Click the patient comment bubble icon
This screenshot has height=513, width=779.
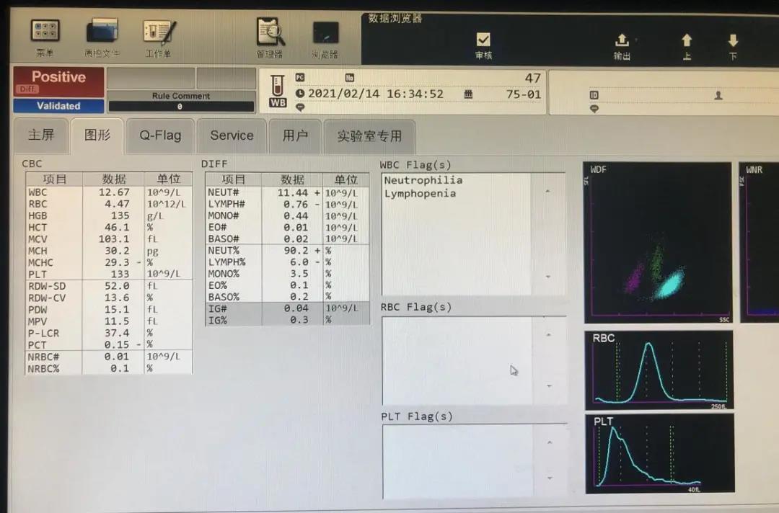tap(594, 108)
